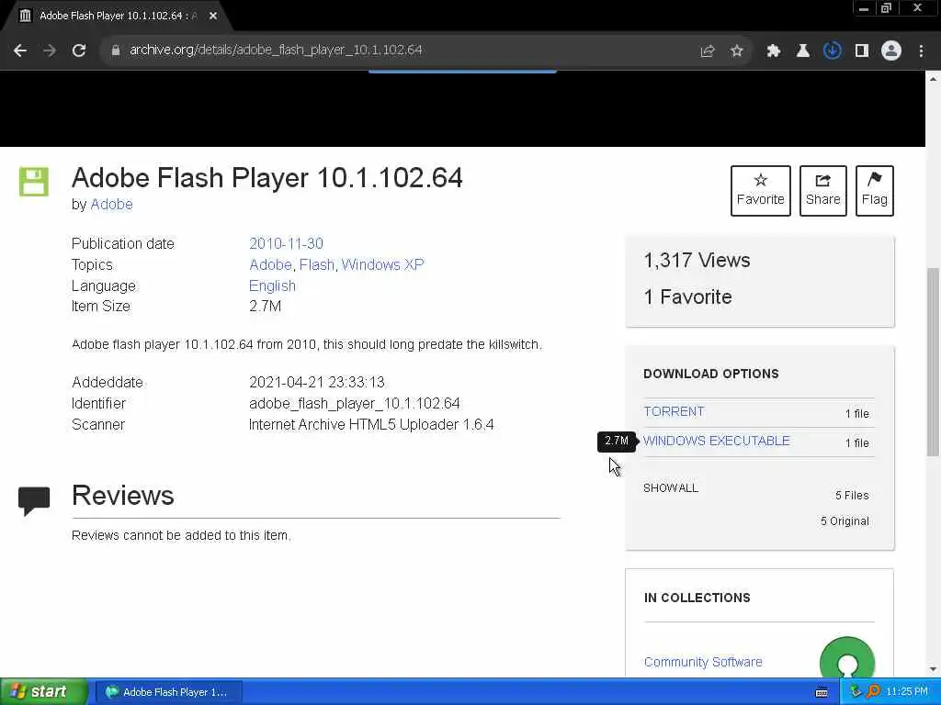Open the Adobe creator link

click(111, 205)
